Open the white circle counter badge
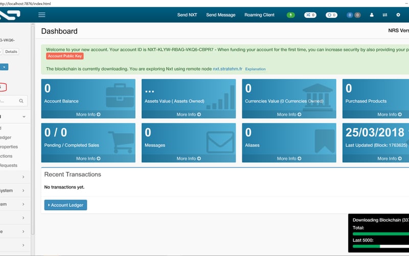Viewport: 409px width, 256px height. pyautogui.click(x=331, y=15)
